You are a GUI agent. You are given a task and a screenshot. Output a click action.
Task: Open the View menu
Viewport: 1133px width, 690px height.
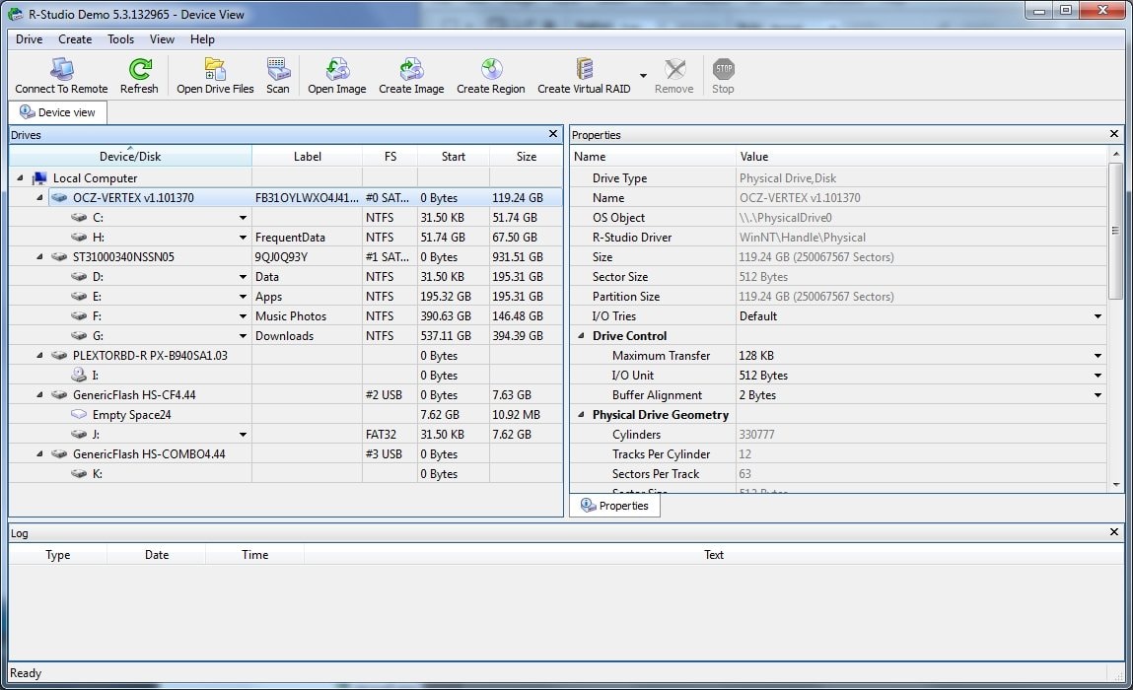tap(162, 39)
